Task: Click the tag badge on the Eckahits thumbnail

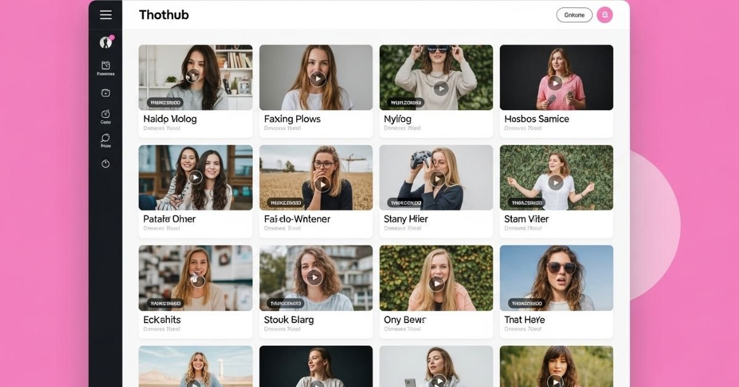Action: pyautogui.click(x=164, y=303)
